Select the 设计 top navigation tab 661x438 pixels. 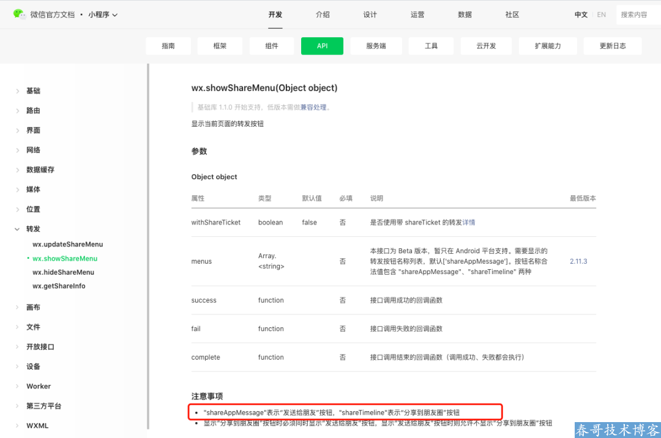pos(370,15)
